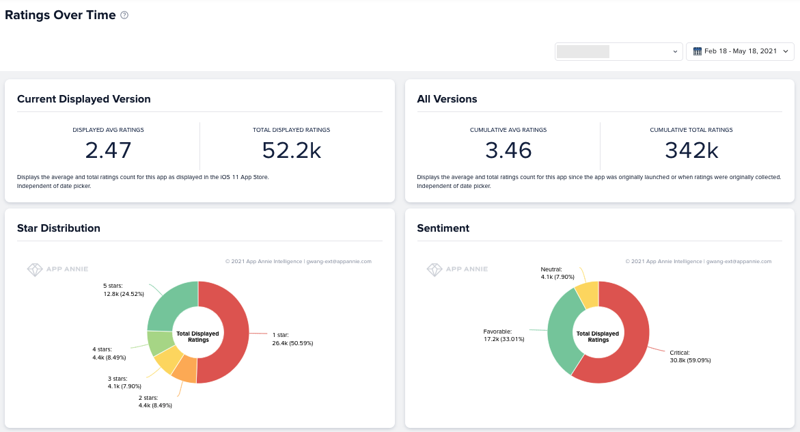This screenshot has width=800, height=432.
Task: Click the displayed average rating value 2.47
Action: coord(108,150)
